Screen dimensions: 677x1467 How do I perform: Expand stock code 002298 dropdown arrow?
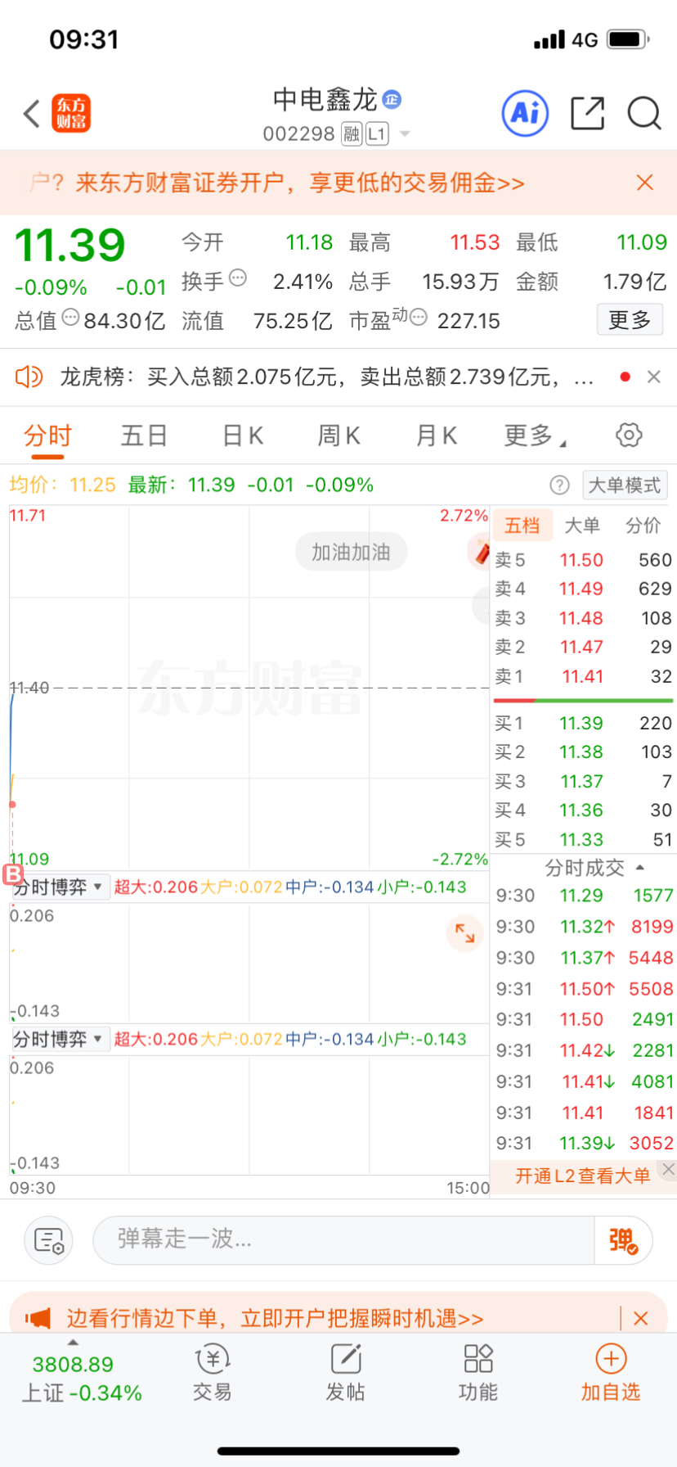[405, 133]
